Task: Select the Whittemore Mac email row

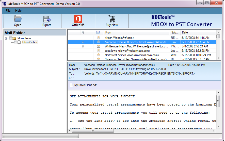Action: (142, 46)
